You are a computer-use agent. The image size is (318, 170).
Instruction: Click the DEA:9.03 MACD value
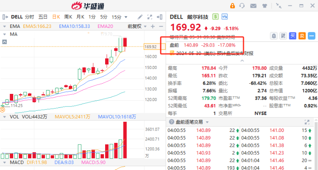[x=64, y=162]
